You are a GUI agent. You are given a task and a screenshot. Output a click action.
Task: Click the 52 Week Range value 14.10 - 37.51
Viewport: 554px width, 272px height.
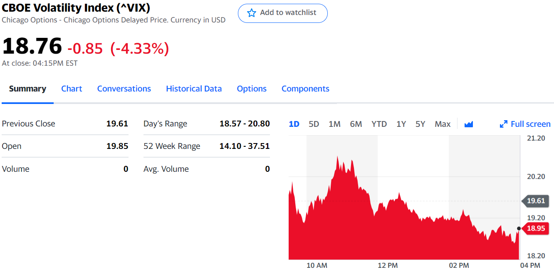point(245,146)
